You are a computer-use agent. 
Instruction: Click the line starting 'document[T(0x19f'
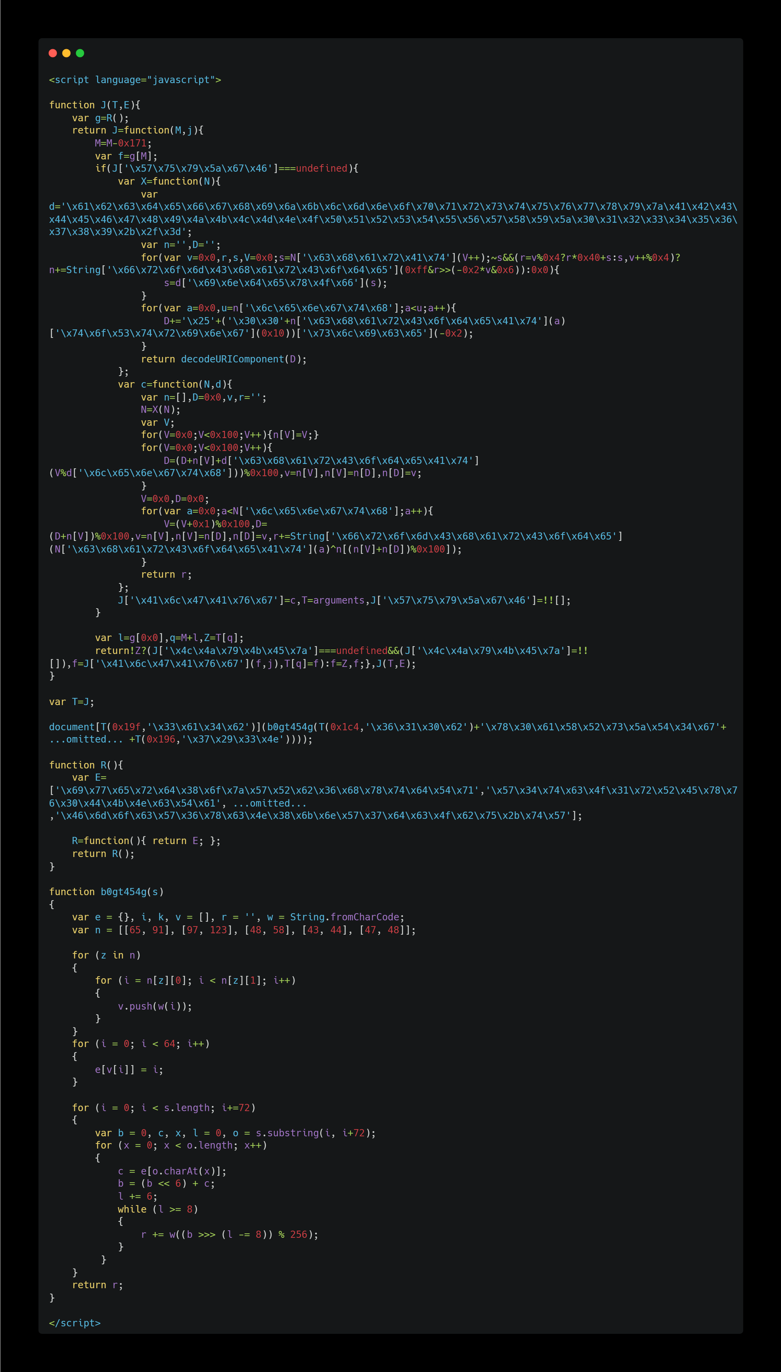[388, 727]
